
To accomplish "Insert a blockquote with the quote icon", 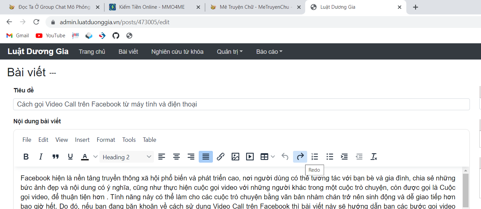I will [x=56, y=157].
